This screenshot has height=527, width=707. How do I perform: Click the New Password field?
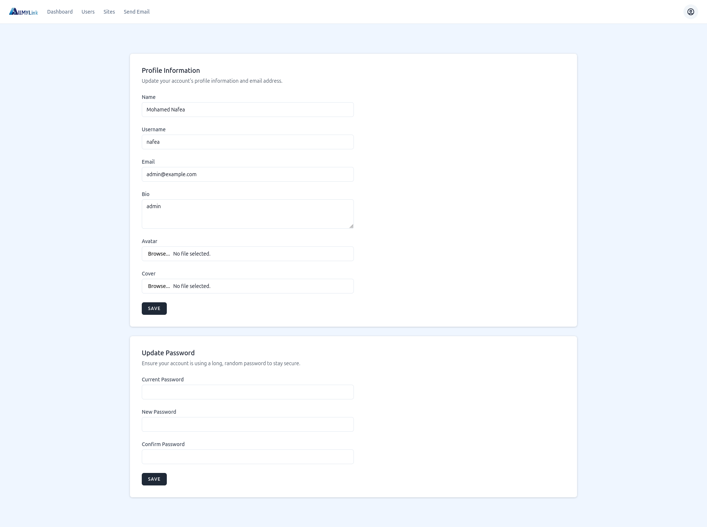(x=247, y=424)
